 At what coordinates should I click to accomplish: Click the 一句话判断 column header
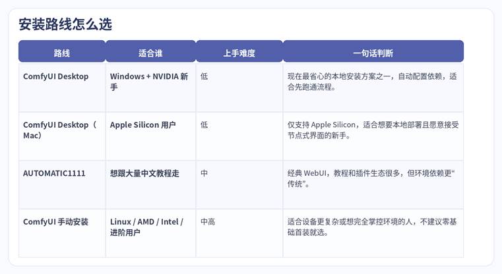373,53
